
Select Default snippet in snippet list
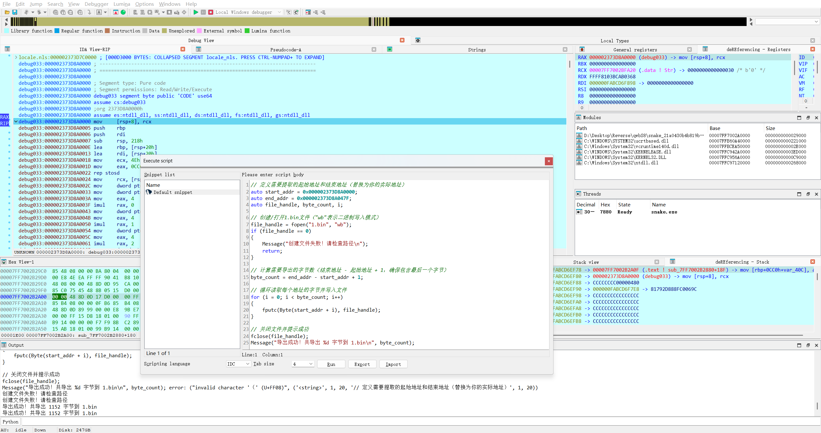pyautogui.click(x=173, y=192)
